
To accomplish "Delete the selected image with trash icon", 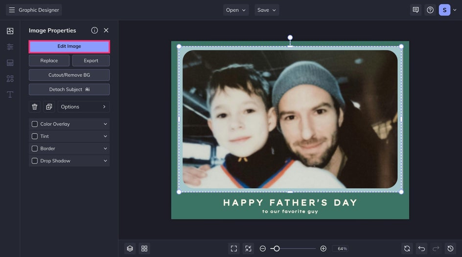I will click(x=34, y=107).
